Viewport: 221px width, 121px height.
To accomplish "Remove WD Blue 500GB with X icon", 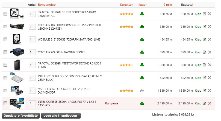I will point(210,39).
